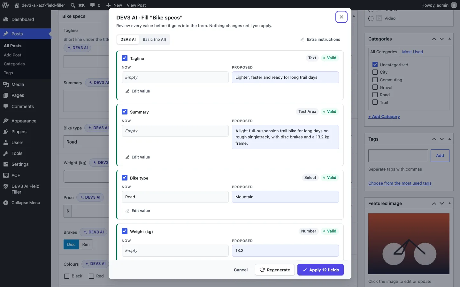Open Extra instructions
Screen dimensions: 460x287
click(x=320, y=40)
